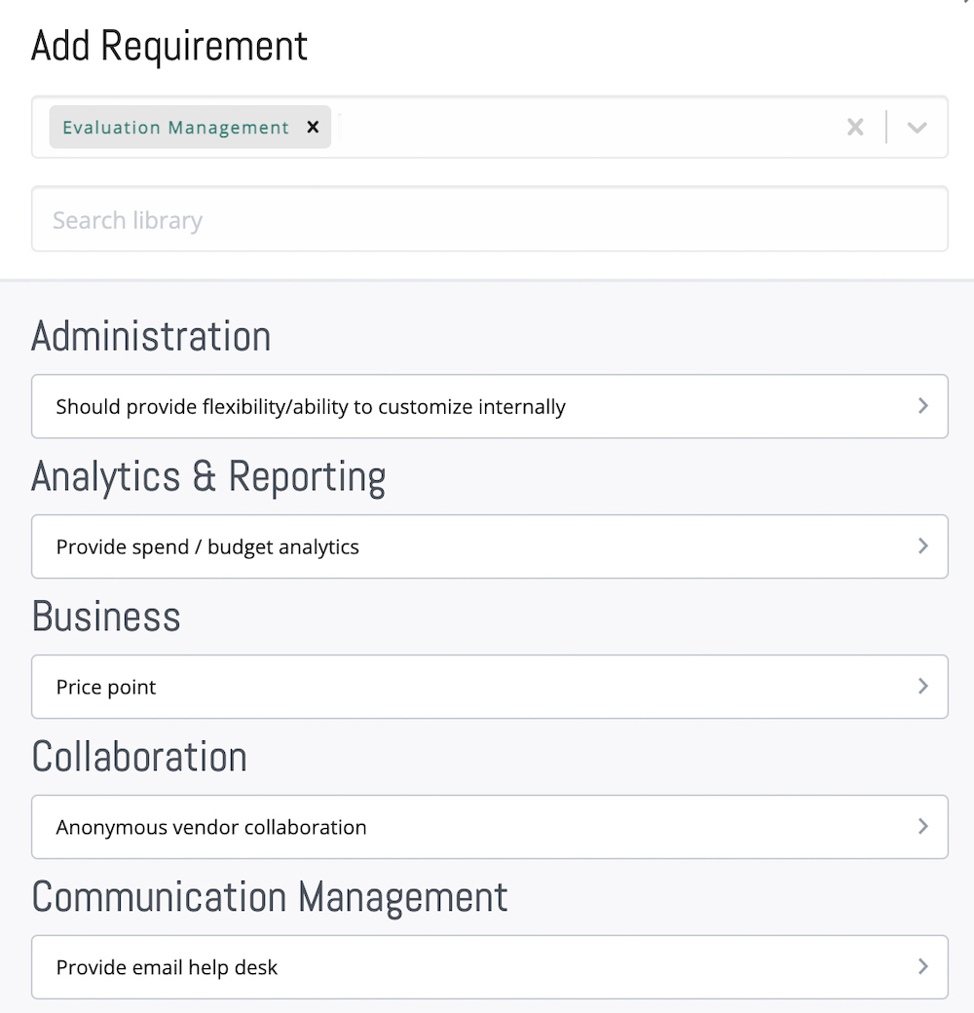Choose the Price point requirement
Viewport: 974px width, 1013px height.
point(490,687)
